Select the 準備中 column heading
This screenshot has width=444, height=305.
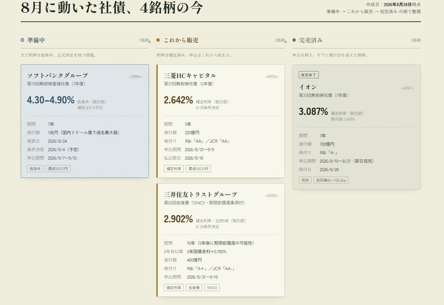coord(36,40)
